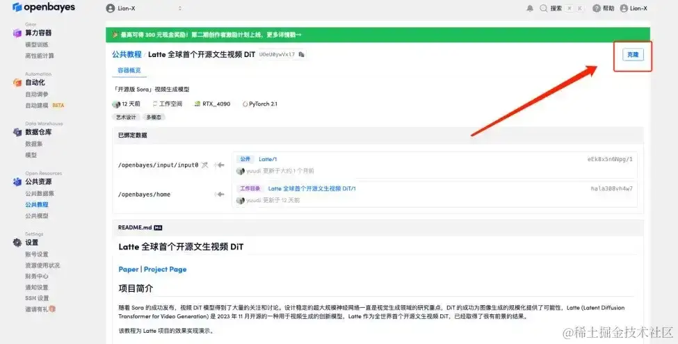Go to 模型训练

click(x=37, y=44)
